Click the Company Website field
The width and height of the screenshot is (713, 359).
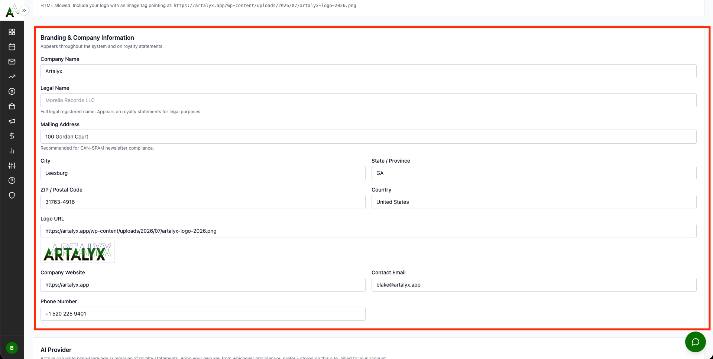203,285
